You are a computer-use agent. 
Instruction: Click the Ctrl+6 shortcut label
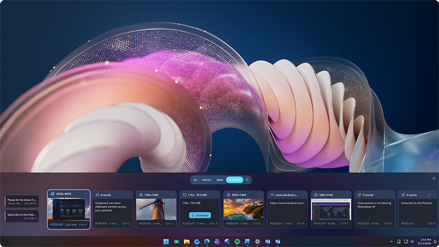pos(300,223)
